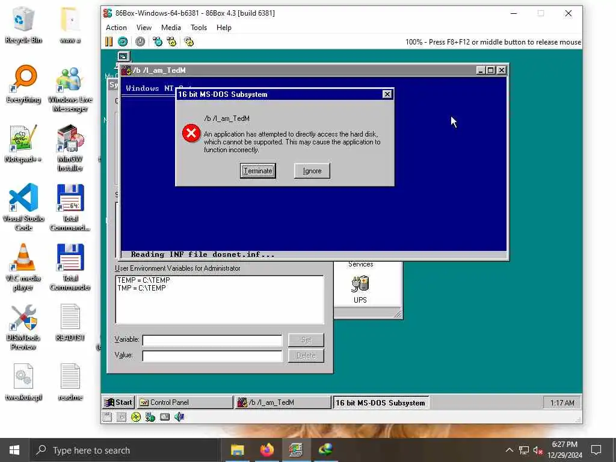616x462 pixels.
Task: Open the DISMTools Preview shortcut
Action: [x=23, y=327]
